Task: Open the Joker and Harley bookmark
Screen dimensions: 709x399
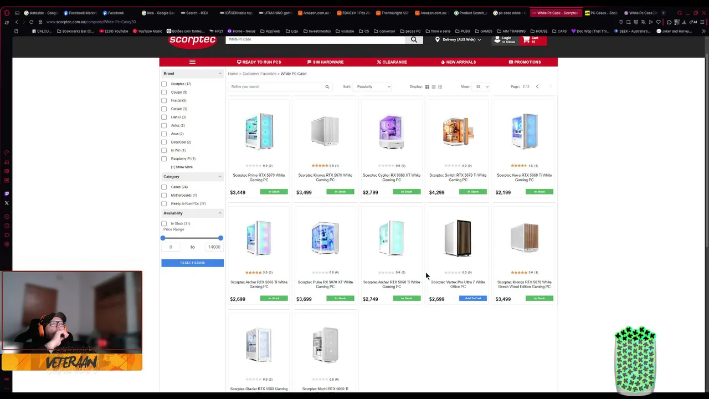Action: tap(674, 31)
